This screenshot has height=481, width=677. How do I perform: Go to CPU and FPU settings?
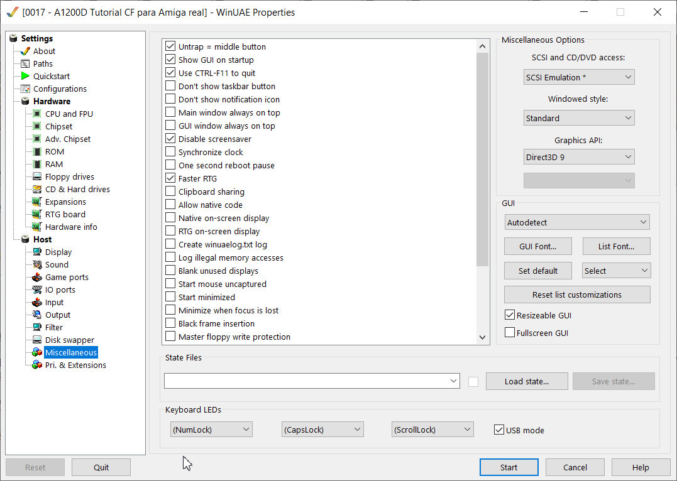[69, 114]
